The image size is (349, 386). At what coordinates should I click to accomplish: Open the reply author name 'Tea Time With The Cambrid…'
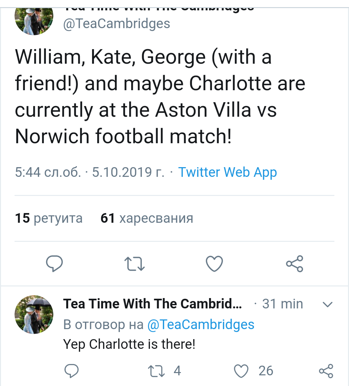(x=153, y=304)
